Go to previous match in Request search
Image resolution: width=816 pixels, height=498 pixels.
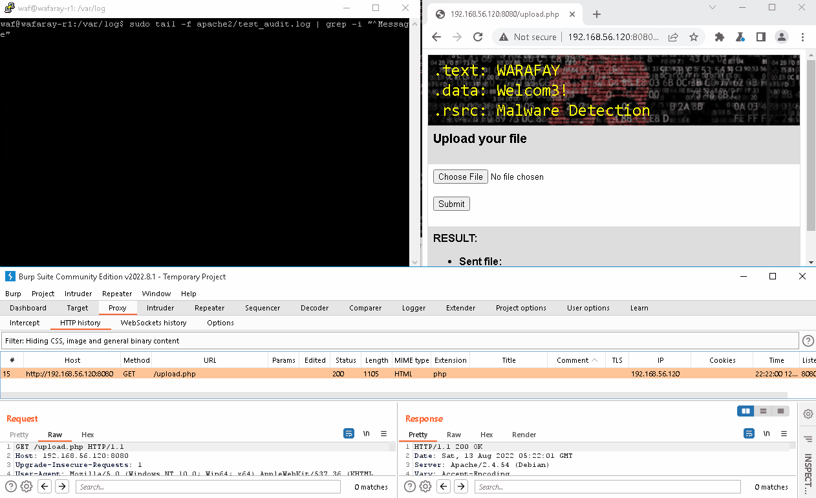click(45, 486)
